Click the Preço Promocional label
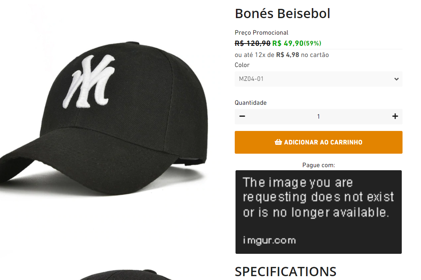 pyautogui.click(x=261, y=33)
